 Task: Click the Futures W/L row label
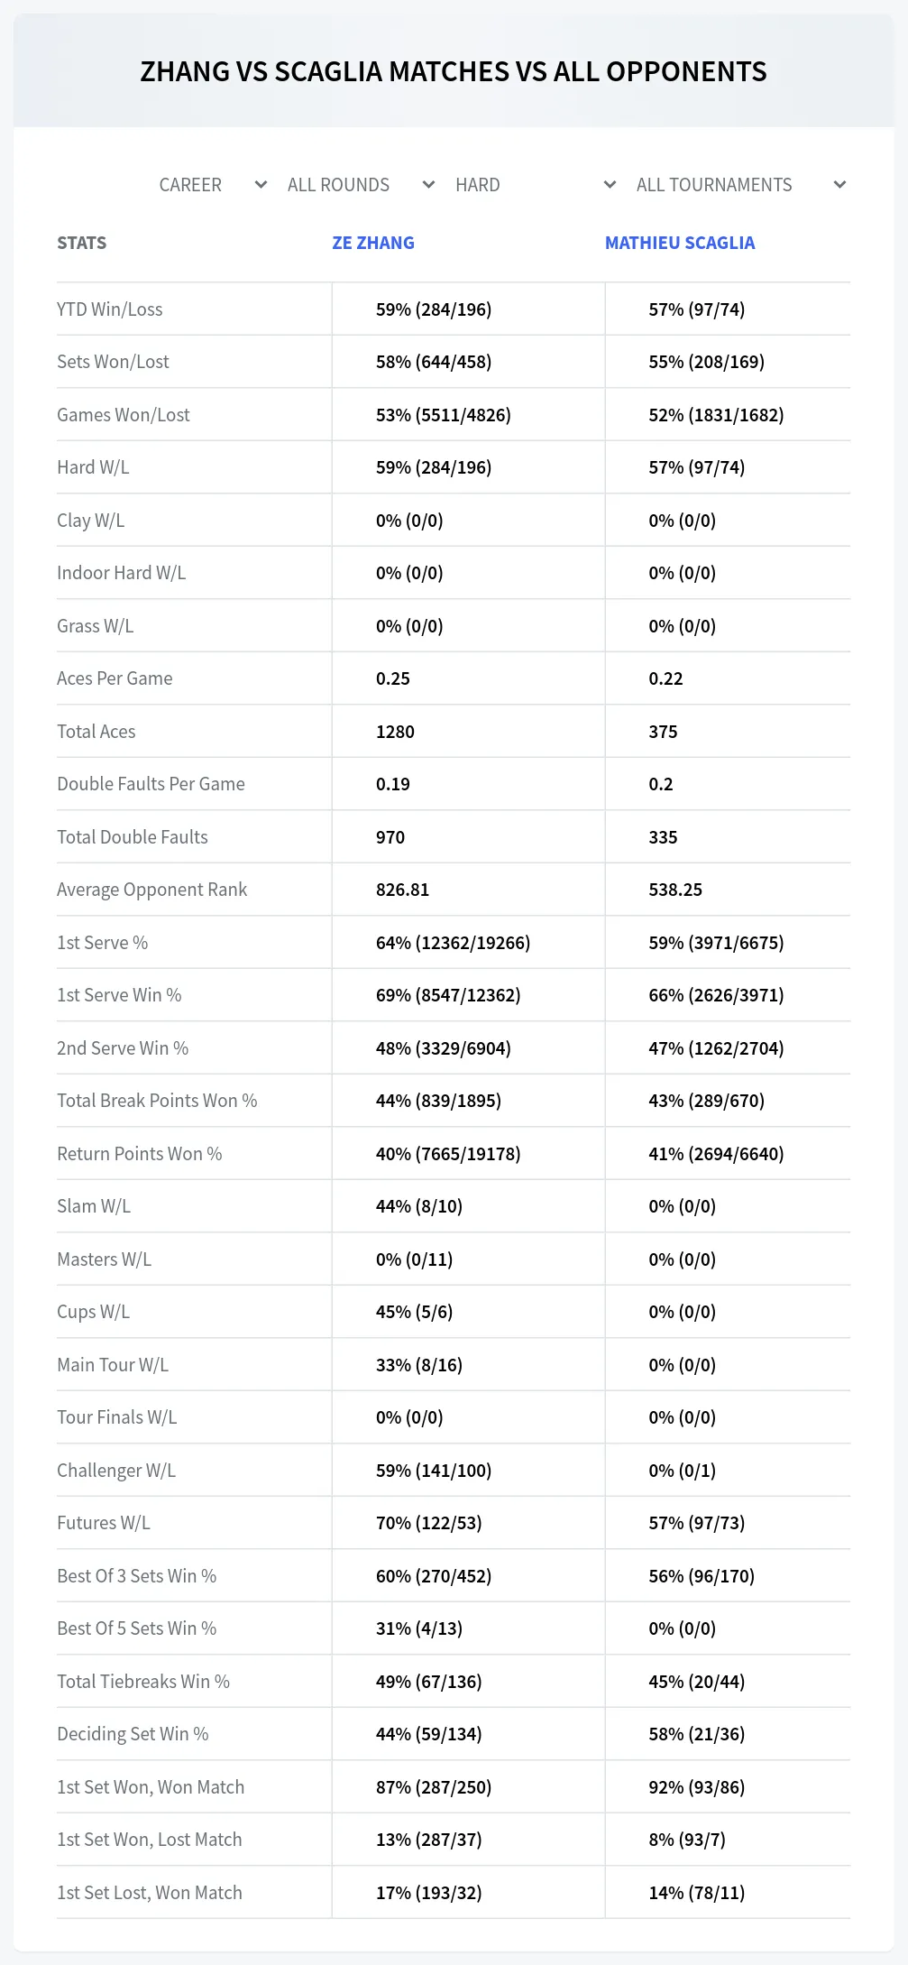(104, 1523)
